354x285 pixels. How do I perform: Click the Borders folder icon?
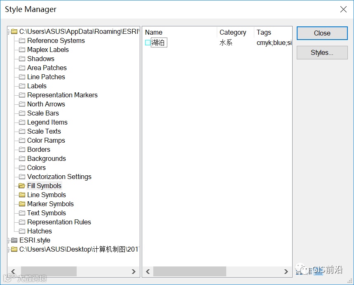pos(22,149)
